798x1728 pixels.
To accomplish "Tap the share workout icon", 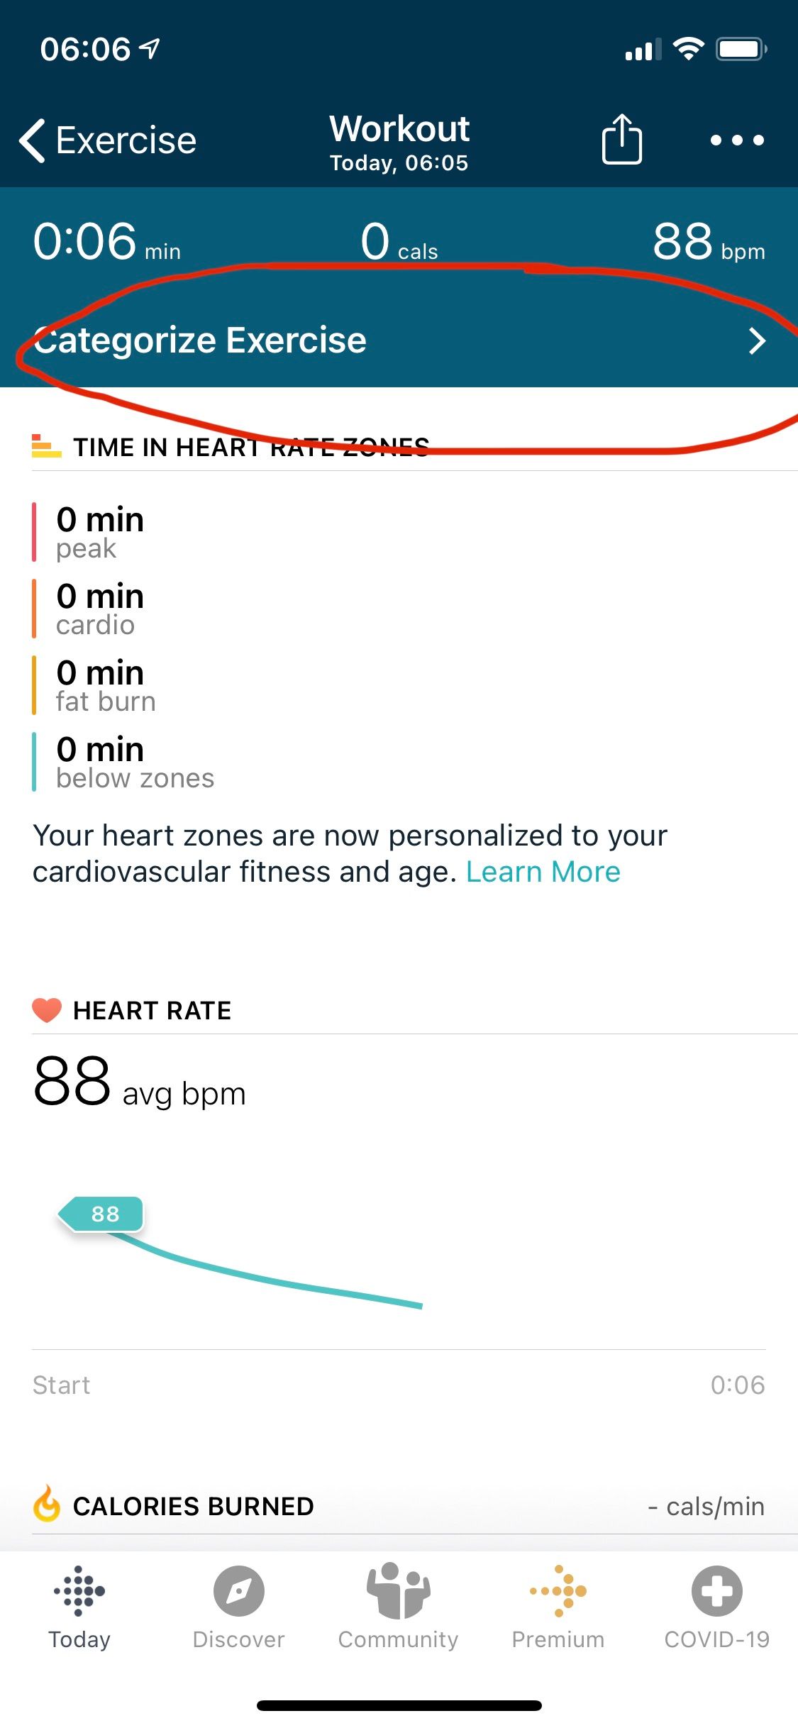I will (621, 140).
